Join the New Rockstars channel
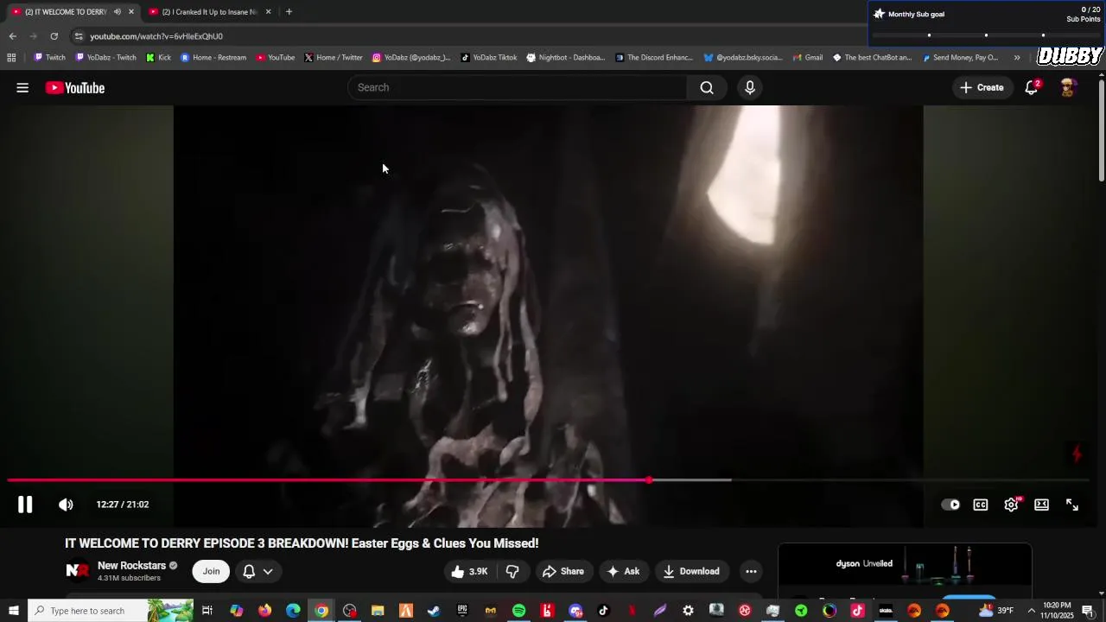This screenshot has height=622, width=1106. tap(211, 571)
